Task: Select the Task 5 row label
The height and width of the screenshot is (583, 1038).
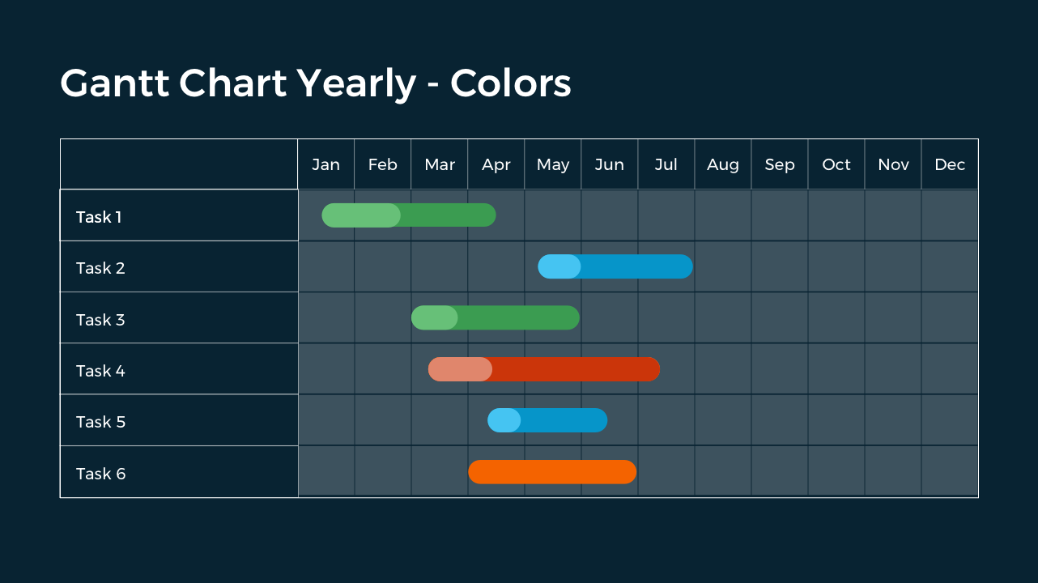Action: 100,422
